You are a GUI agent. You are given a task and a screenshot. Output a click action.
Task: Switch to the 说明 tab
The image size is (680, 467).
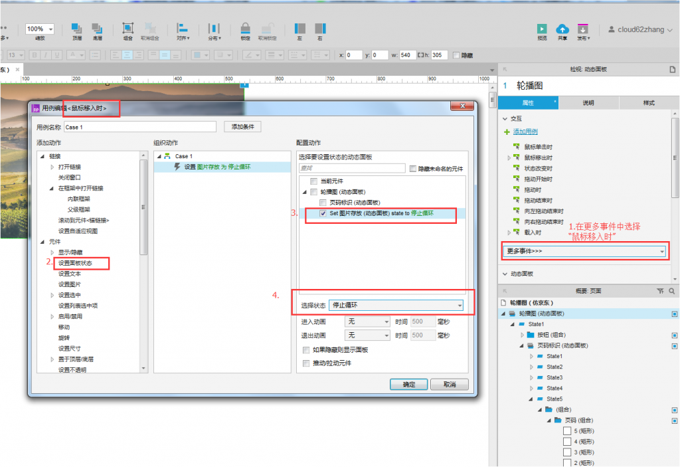[x=588, y=103]
